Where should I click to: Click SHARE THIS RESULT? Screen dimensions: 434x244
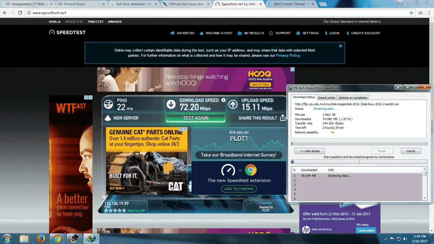coord(258,118)
